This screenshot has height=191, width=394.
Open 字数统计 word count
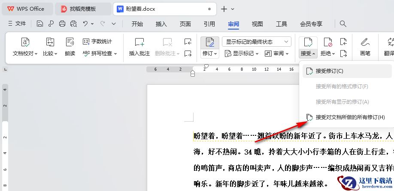[x=97, y=42]
